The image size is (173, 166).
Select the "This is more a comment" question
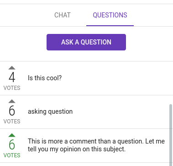tap(96, 145)
